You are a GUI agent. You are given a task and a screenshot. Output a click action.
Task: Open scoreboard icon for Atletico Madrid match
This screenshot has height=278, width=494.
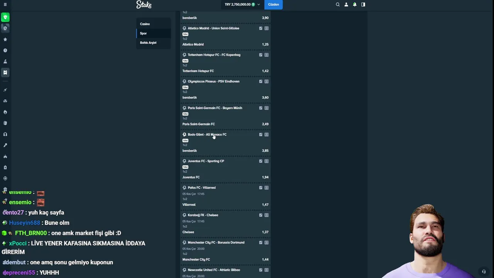pos(266,28)
